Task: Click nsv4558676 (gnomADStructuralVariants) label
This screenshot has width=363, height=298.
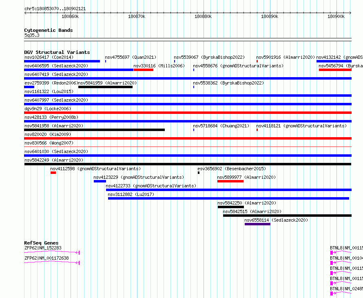Action: point(238,66)
